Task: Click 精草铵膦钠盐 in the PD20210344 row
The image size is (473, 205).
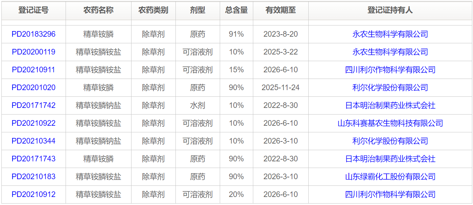Action: (x=98, y=141)
